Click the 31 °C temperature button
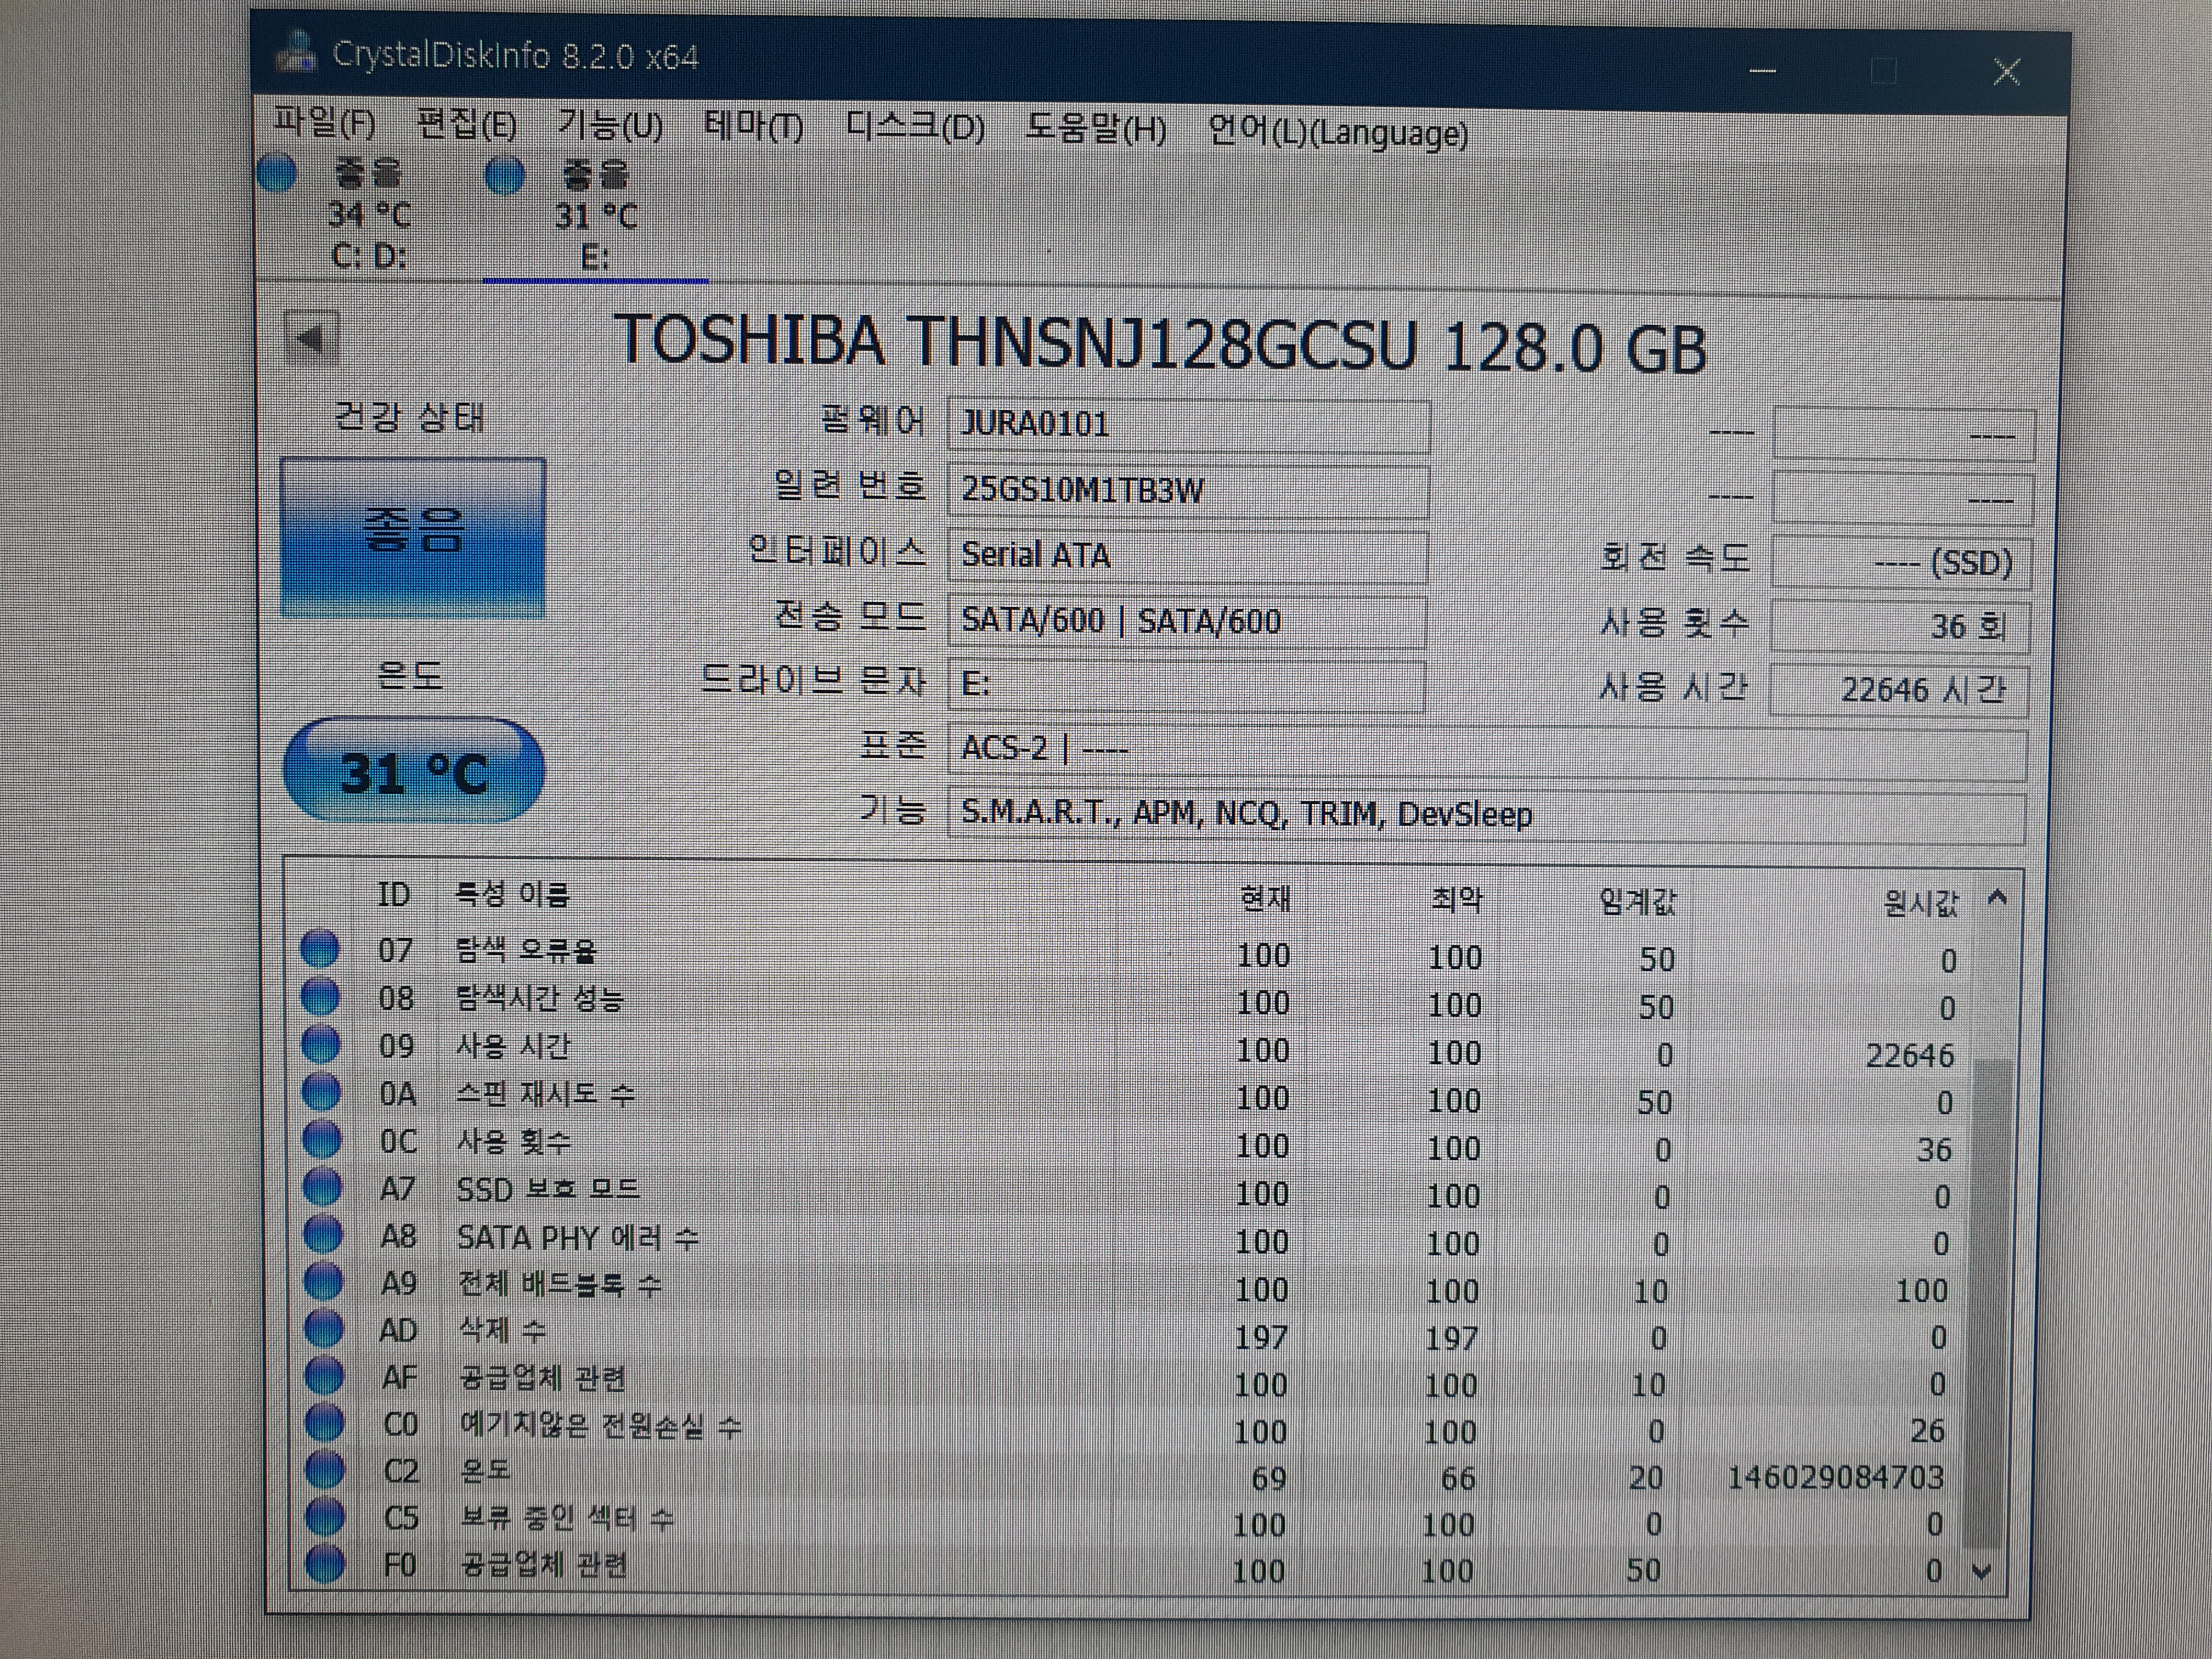Screen dimensions: 2212x1659 [x=414, y=771]
